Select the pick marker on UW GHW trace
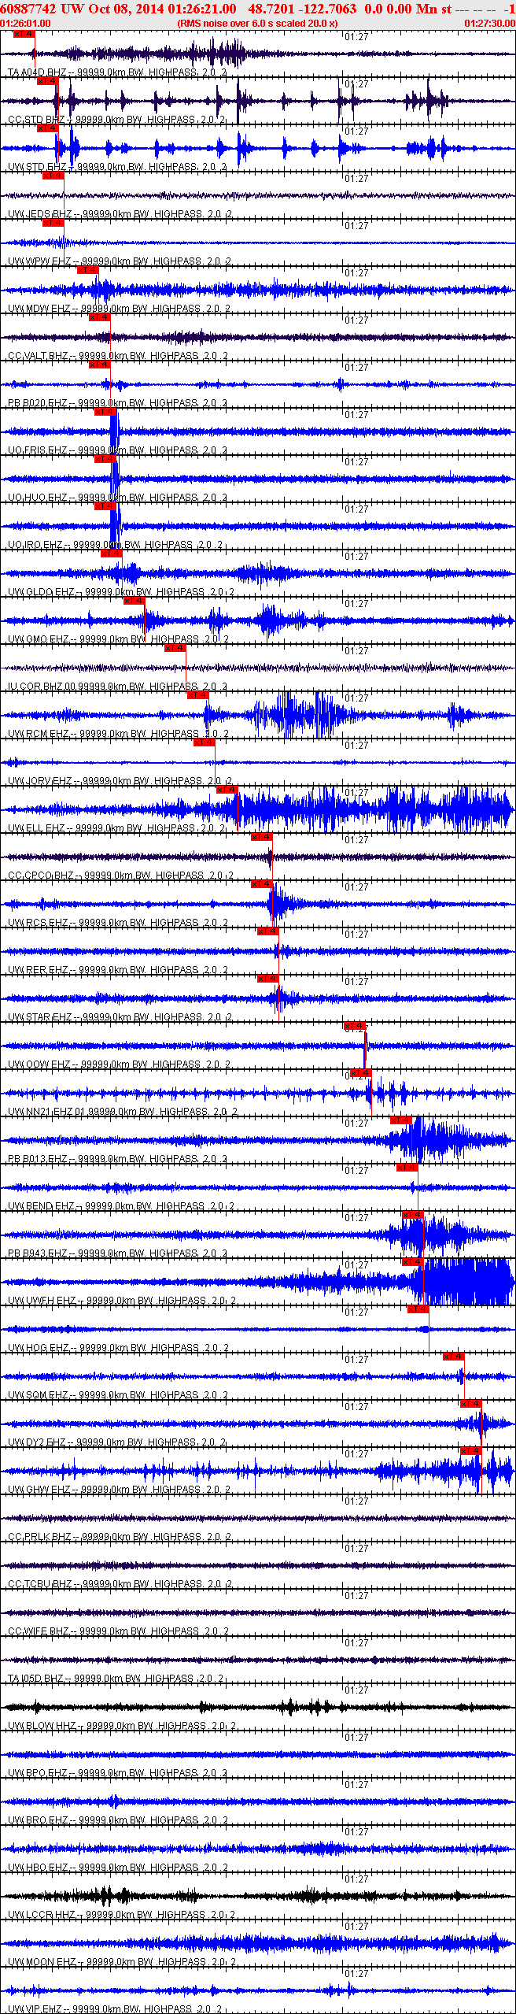516x2014 pixels. tap(470, 1451)
